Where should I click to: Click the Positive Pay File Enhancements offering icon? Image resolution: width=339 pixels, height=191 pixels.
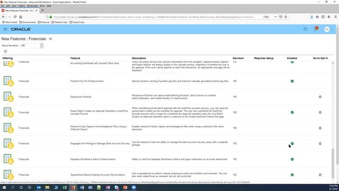click(8, 81)
